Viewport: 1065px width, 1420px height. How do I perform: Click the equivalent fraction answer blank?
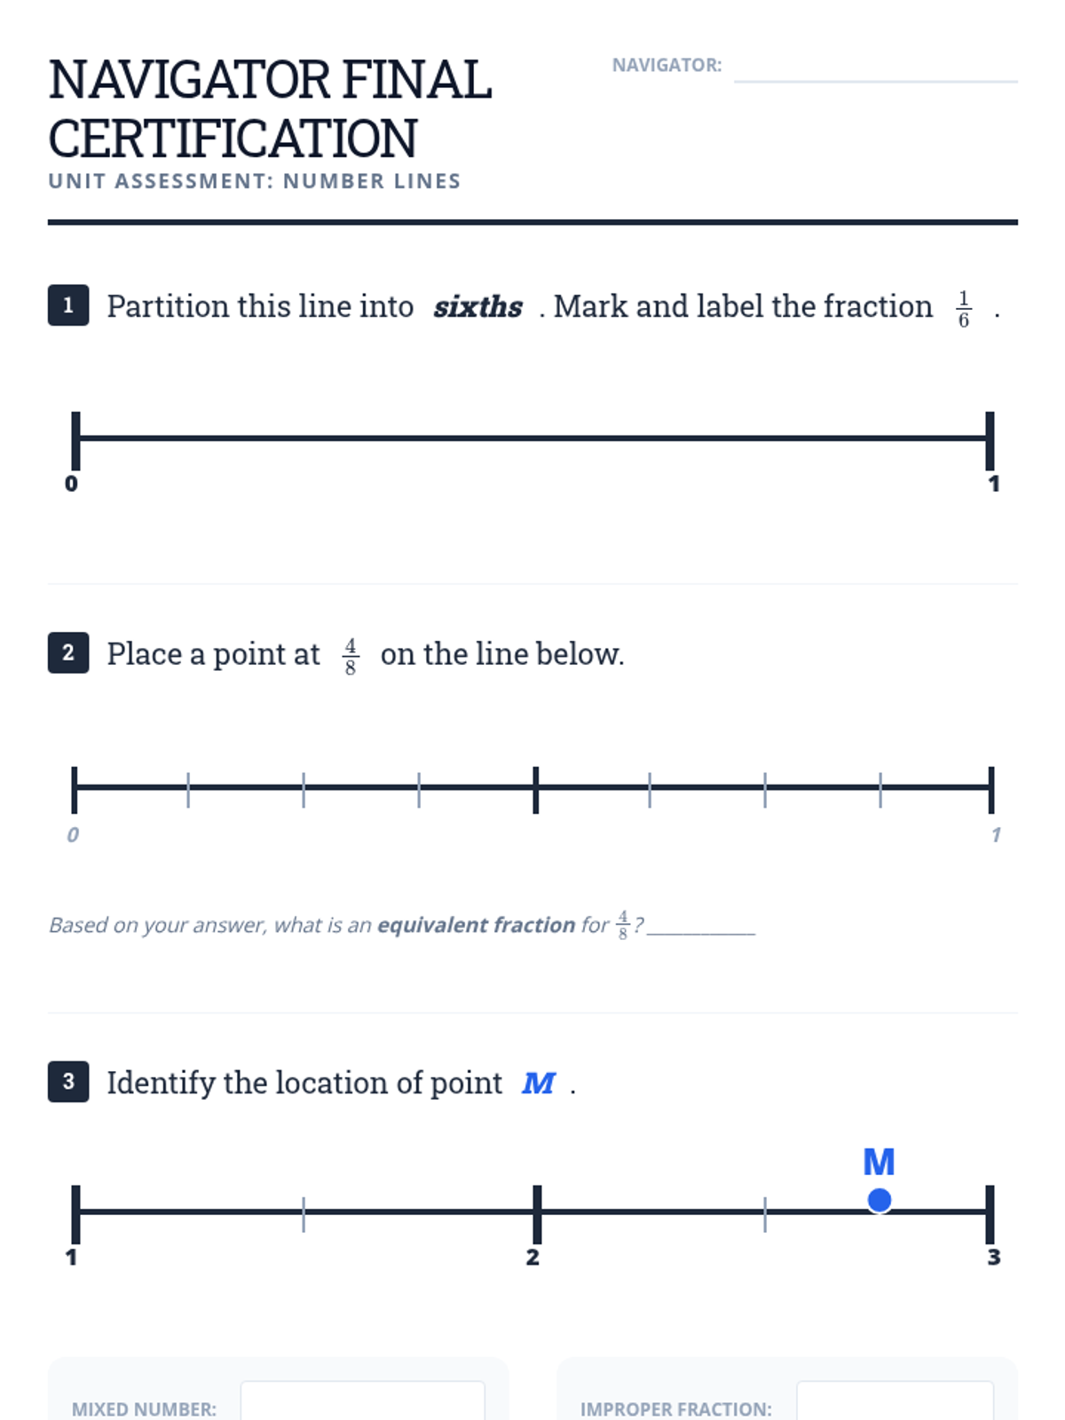[701, 926]
